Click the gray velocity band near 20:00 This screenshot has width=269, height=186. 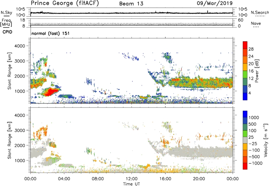tap(201, 152)
